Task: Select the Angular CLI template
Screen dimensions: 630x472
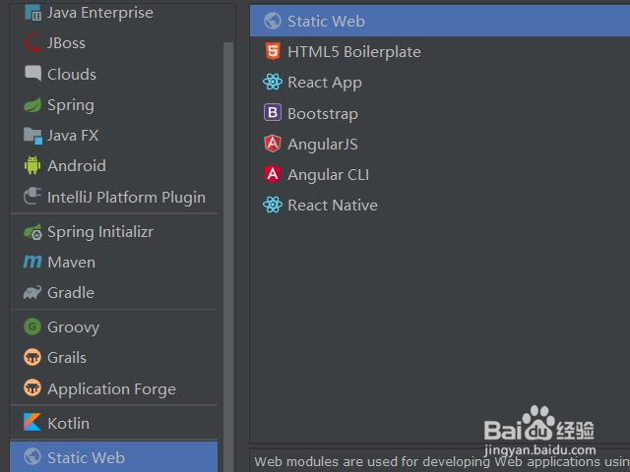Action: 328,175
